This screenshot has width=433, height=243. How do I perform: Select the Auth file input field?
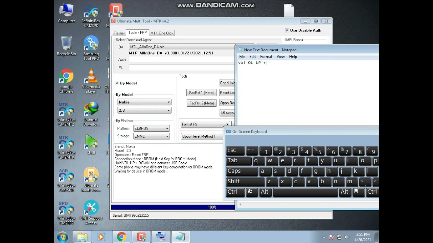coord(182,59)
